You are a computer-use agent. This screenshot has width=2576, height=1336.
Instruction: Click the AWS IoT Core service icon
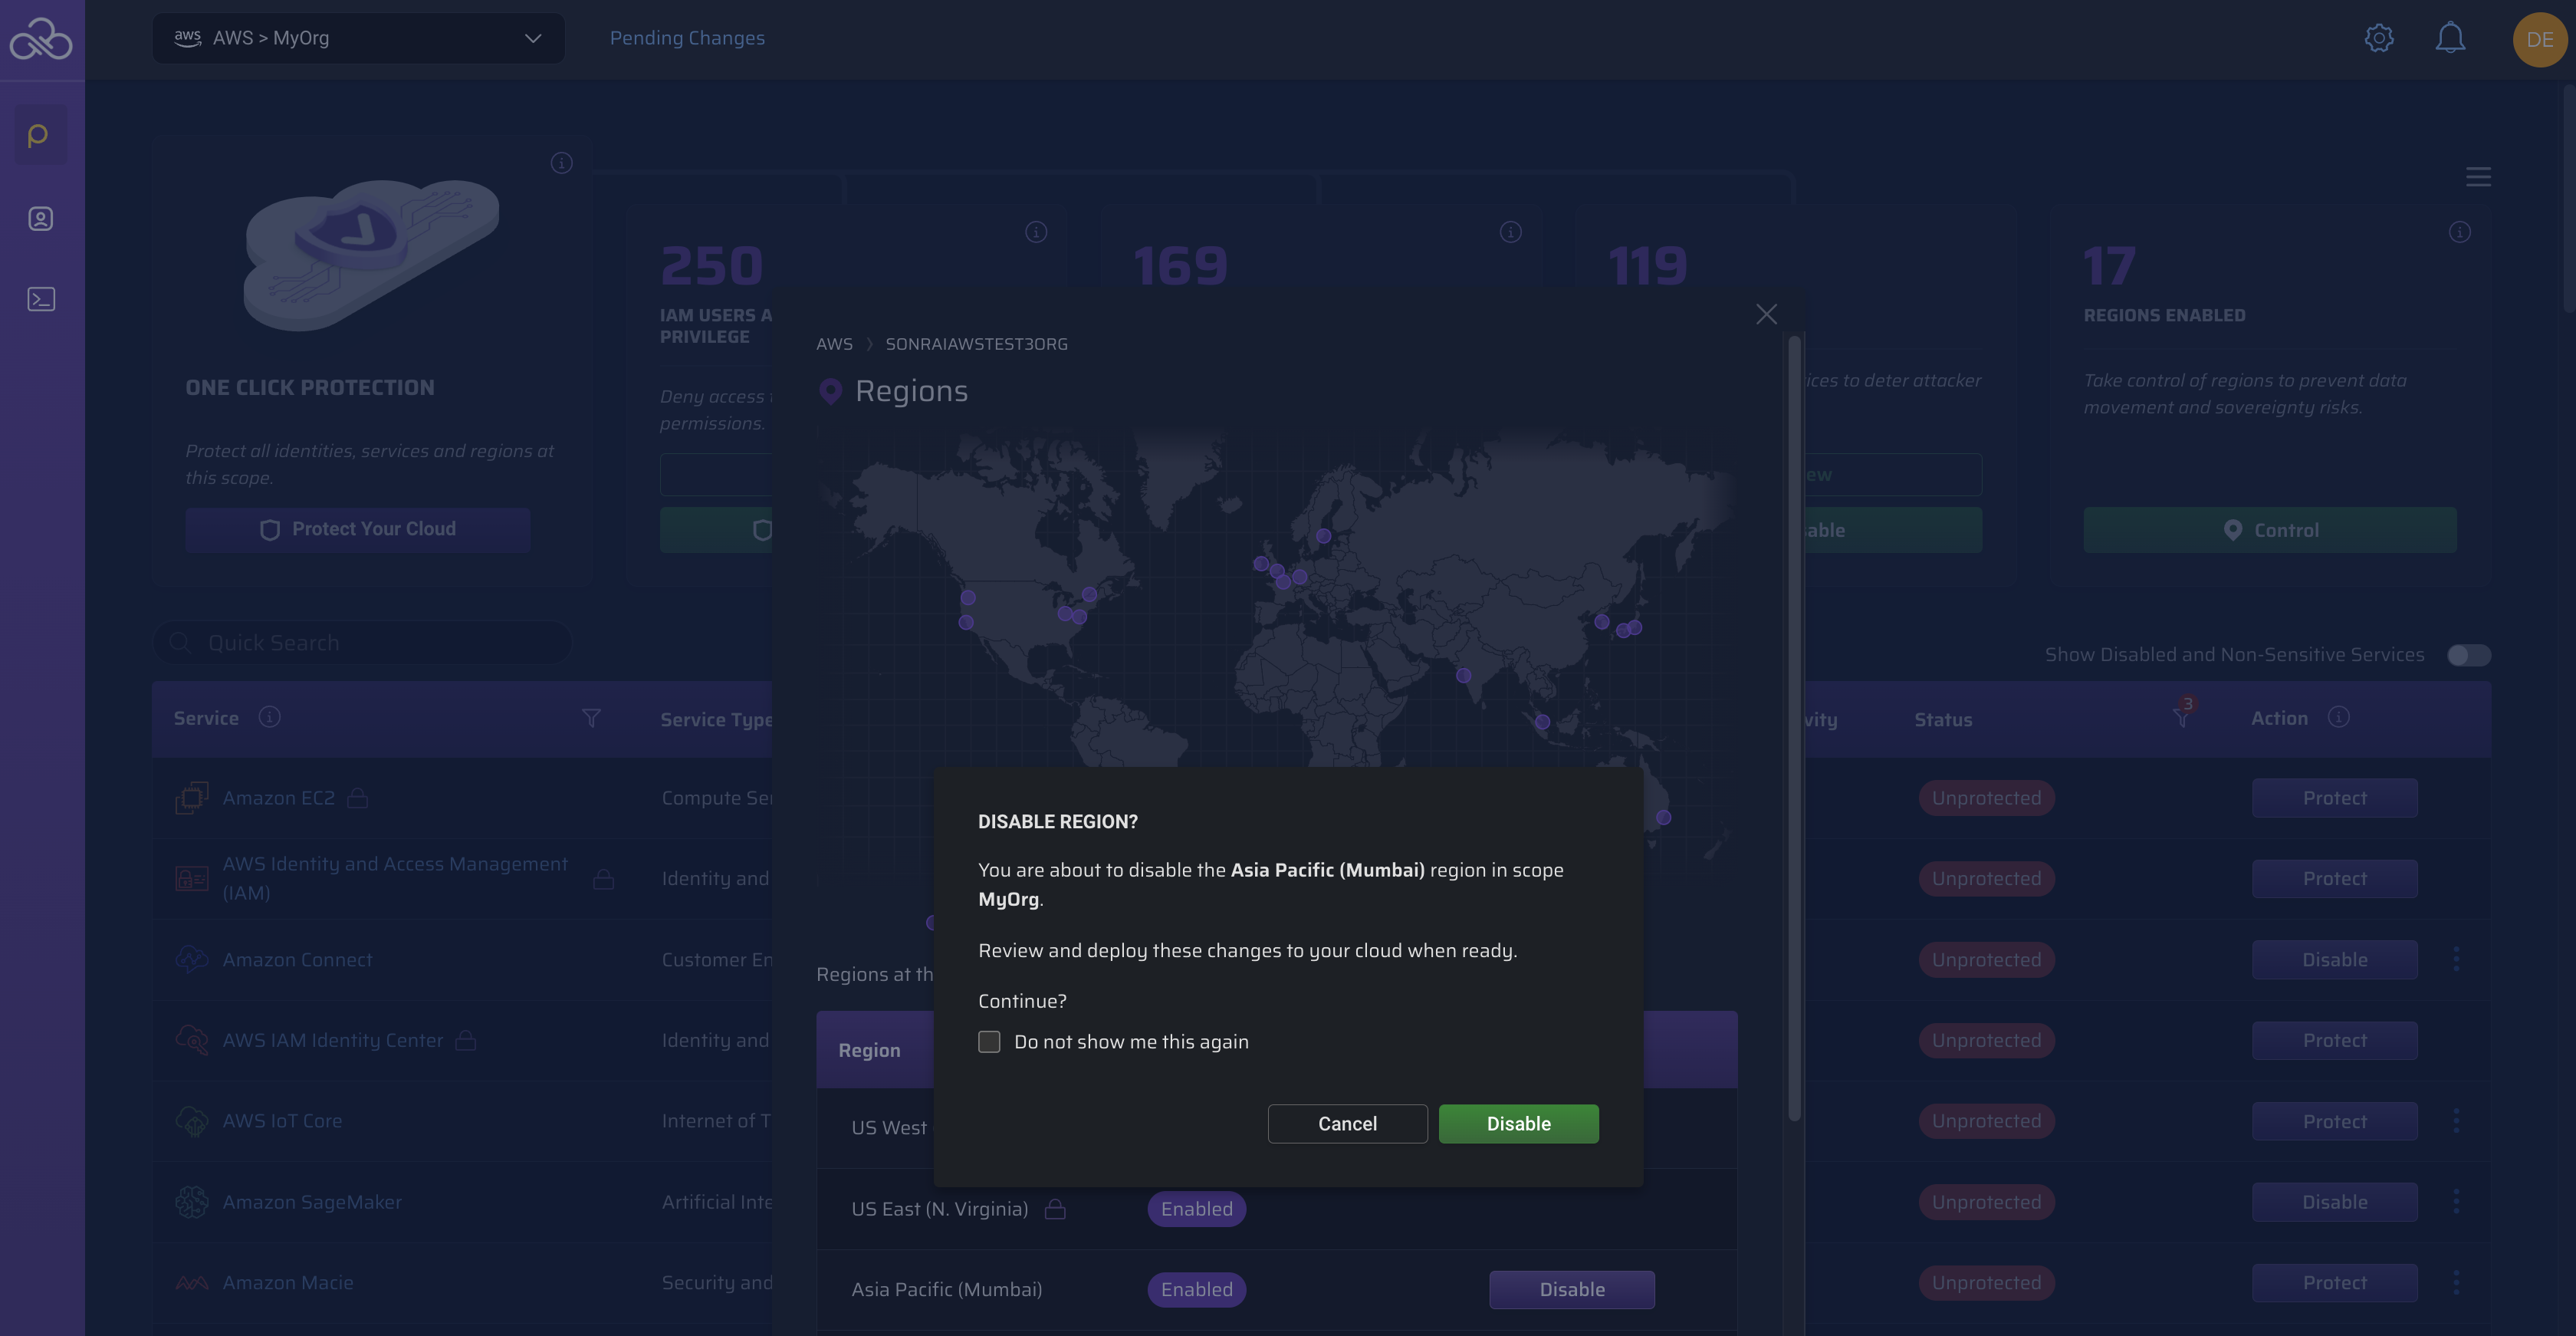tap(192, 1121)
